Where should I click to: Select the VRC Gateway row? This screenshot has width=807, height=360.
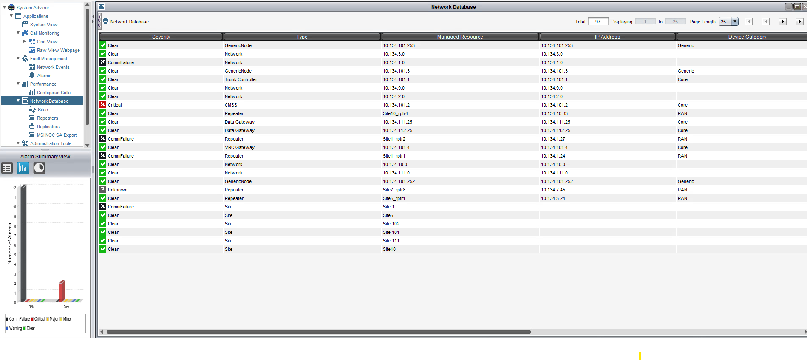pyautogui.click(x=453, y=147)
